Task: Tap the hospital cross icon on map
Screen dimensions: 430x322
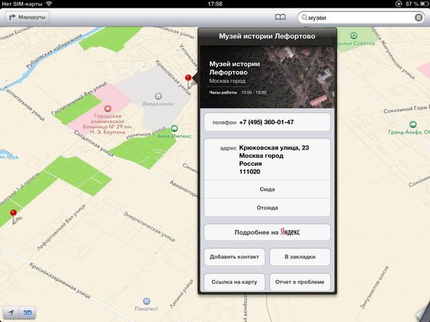Action: tap(107, 109)
